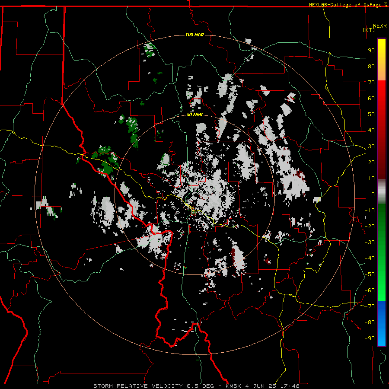Pick the gray zero-velocity segment of the color bar
Viewport: 389px width, 389px height.
click(x=382, y=191)
